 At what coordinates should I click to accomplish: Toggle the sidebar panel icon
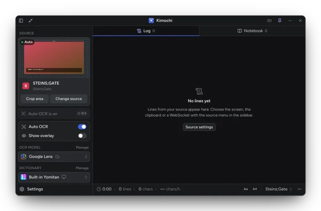pyautogui.click(x=21, y=20)
